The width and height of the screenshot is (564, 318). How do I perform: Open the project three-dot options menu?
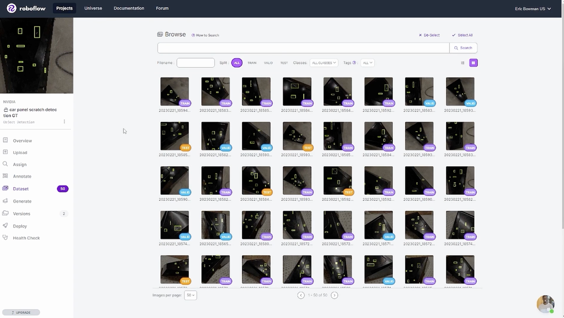(64, 122)
